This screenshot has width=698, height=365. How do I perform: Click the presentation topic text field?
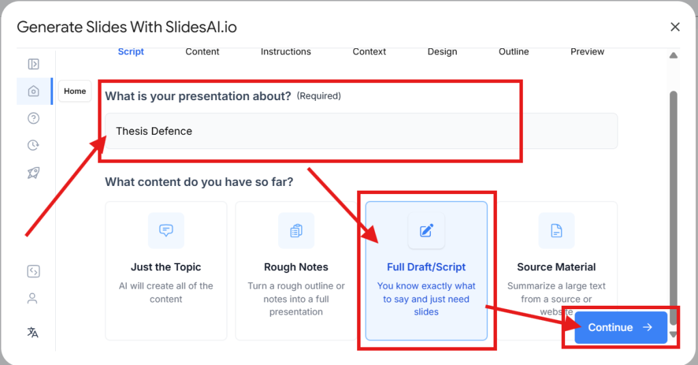[x=360, y=131]
